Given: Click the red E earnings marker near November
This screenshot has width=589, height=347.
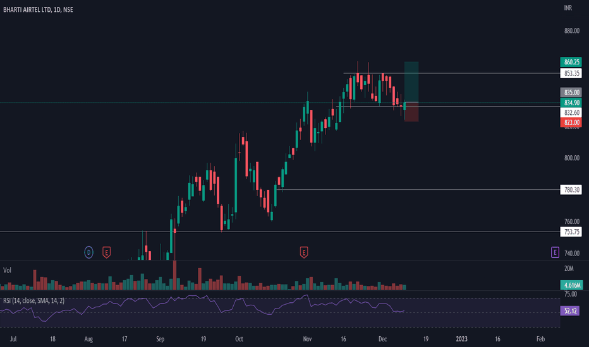Looking at the screenshot, I should pos(304,252).
